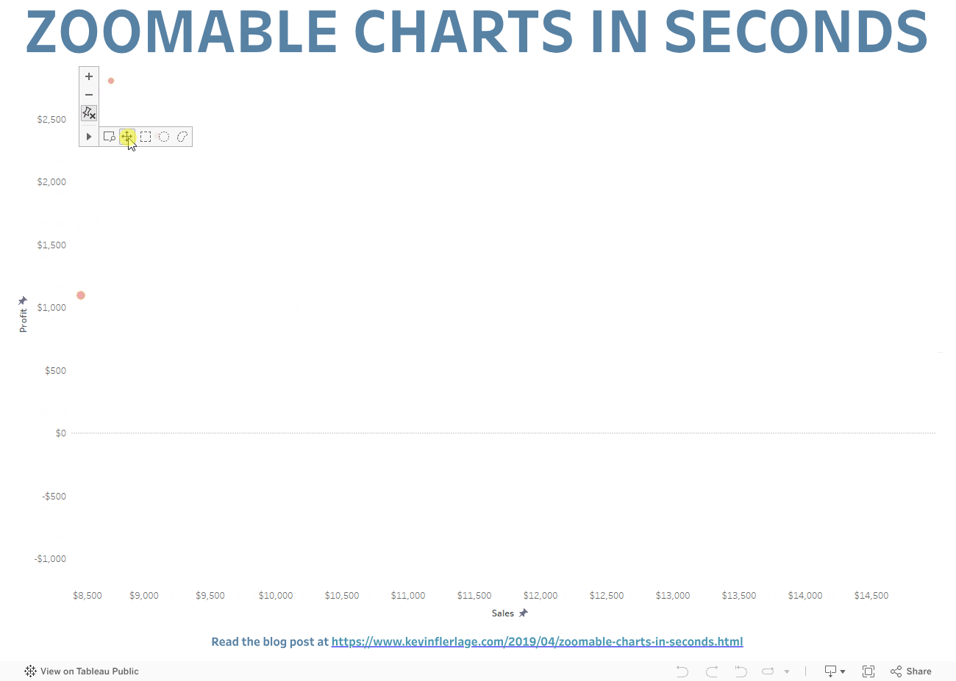Open the replay animation dropdown arrow
The image size is (956, 681).
coord(787,671)
